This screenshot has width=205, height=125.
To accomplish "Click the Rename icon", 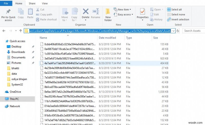I will 96,12.
